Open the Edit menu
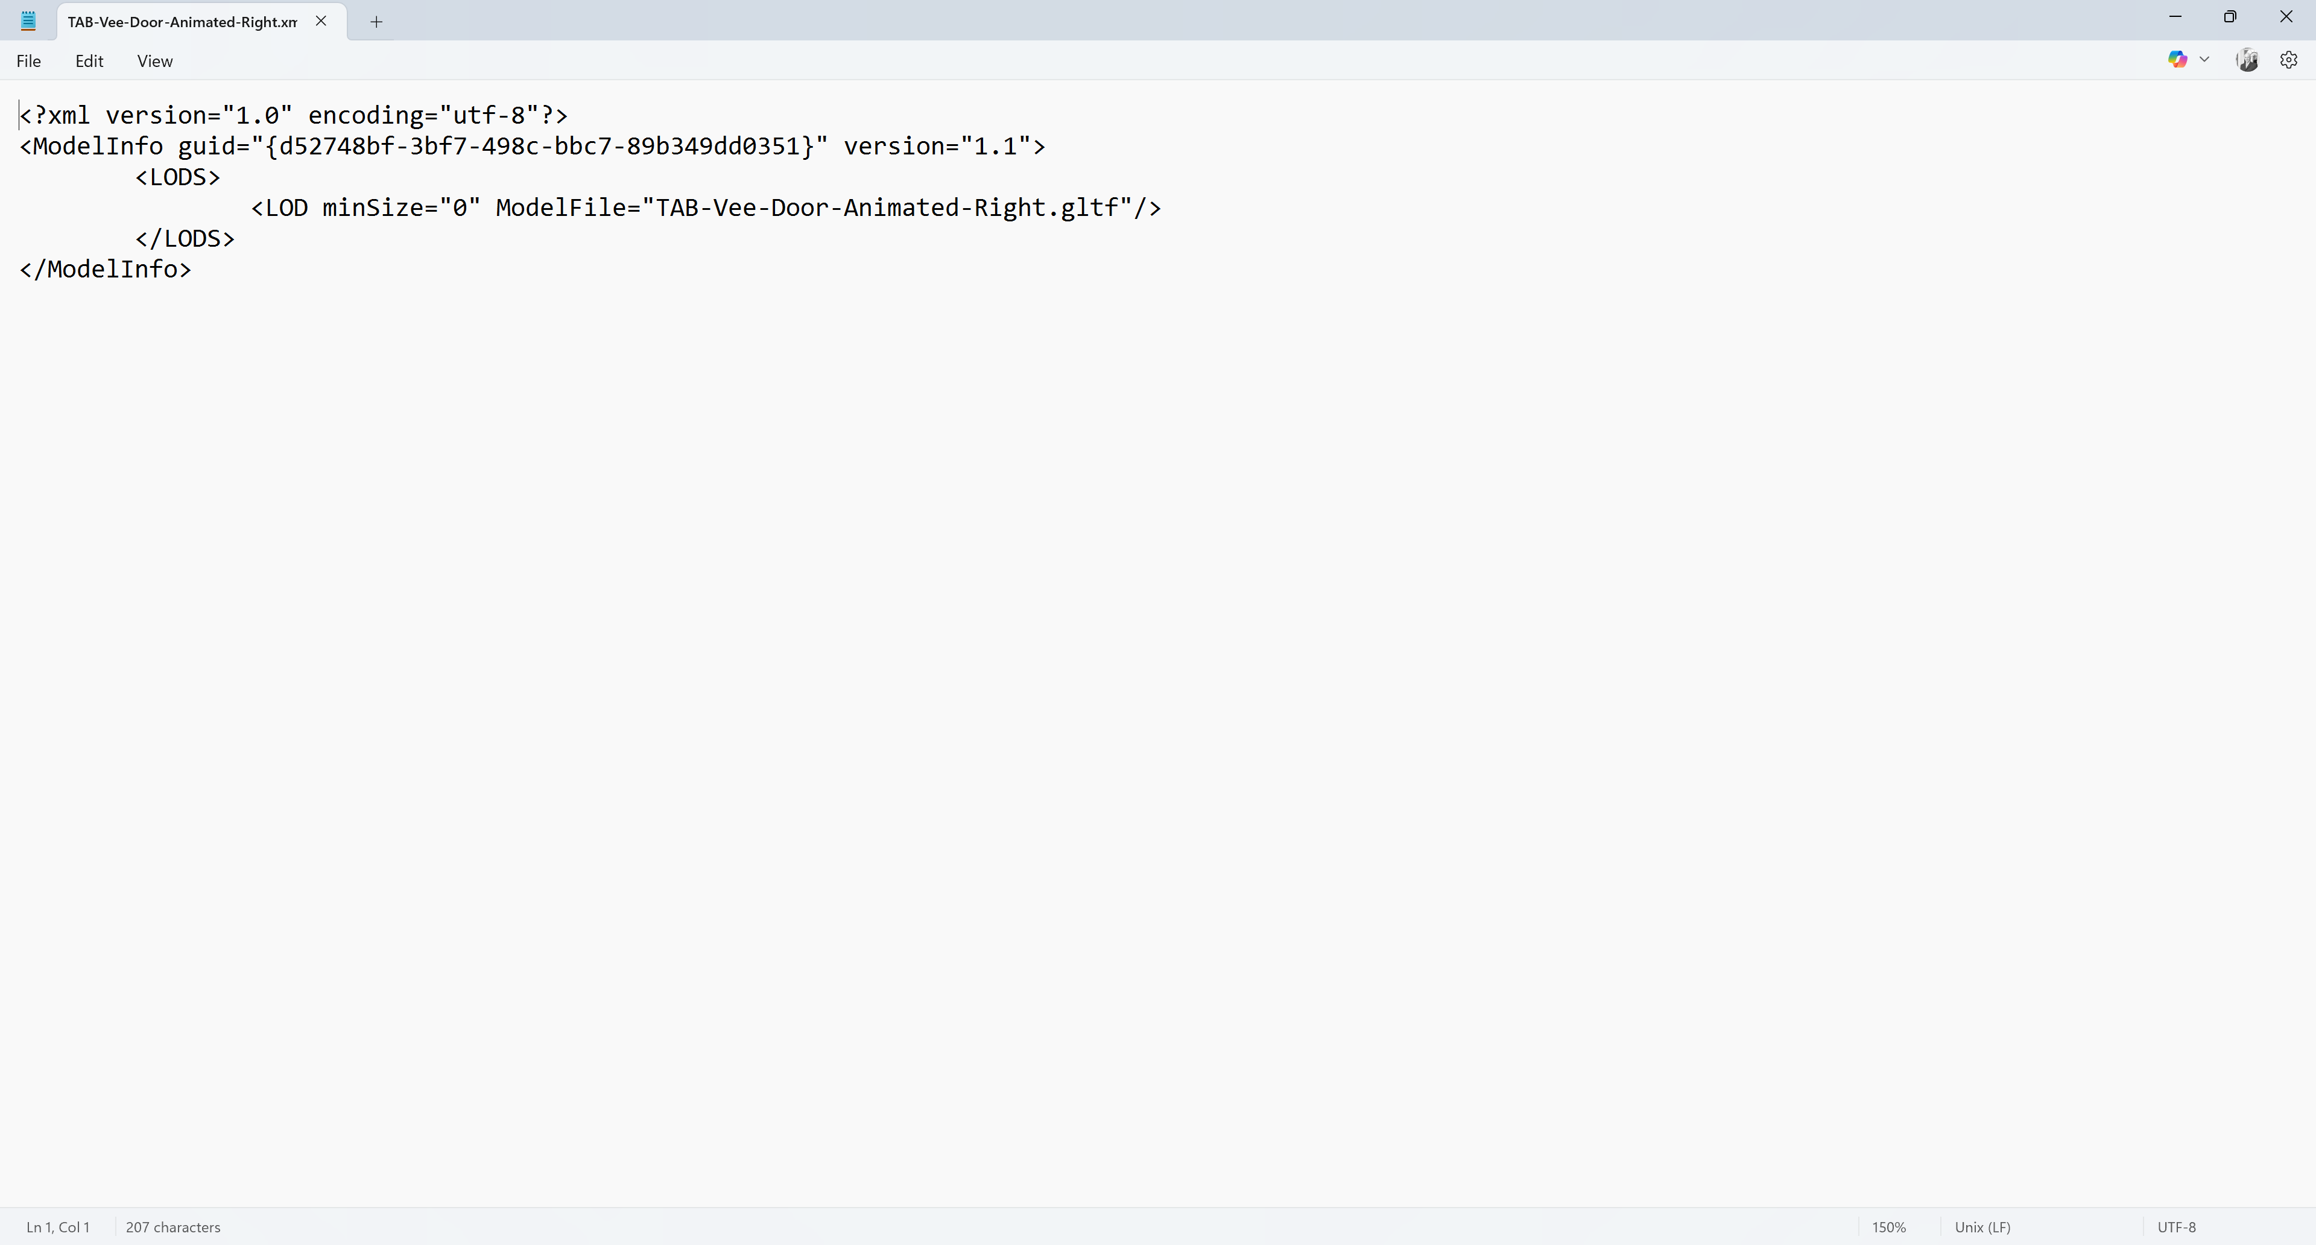Screen dimensions: 2316x1245 tap(89, 61)
